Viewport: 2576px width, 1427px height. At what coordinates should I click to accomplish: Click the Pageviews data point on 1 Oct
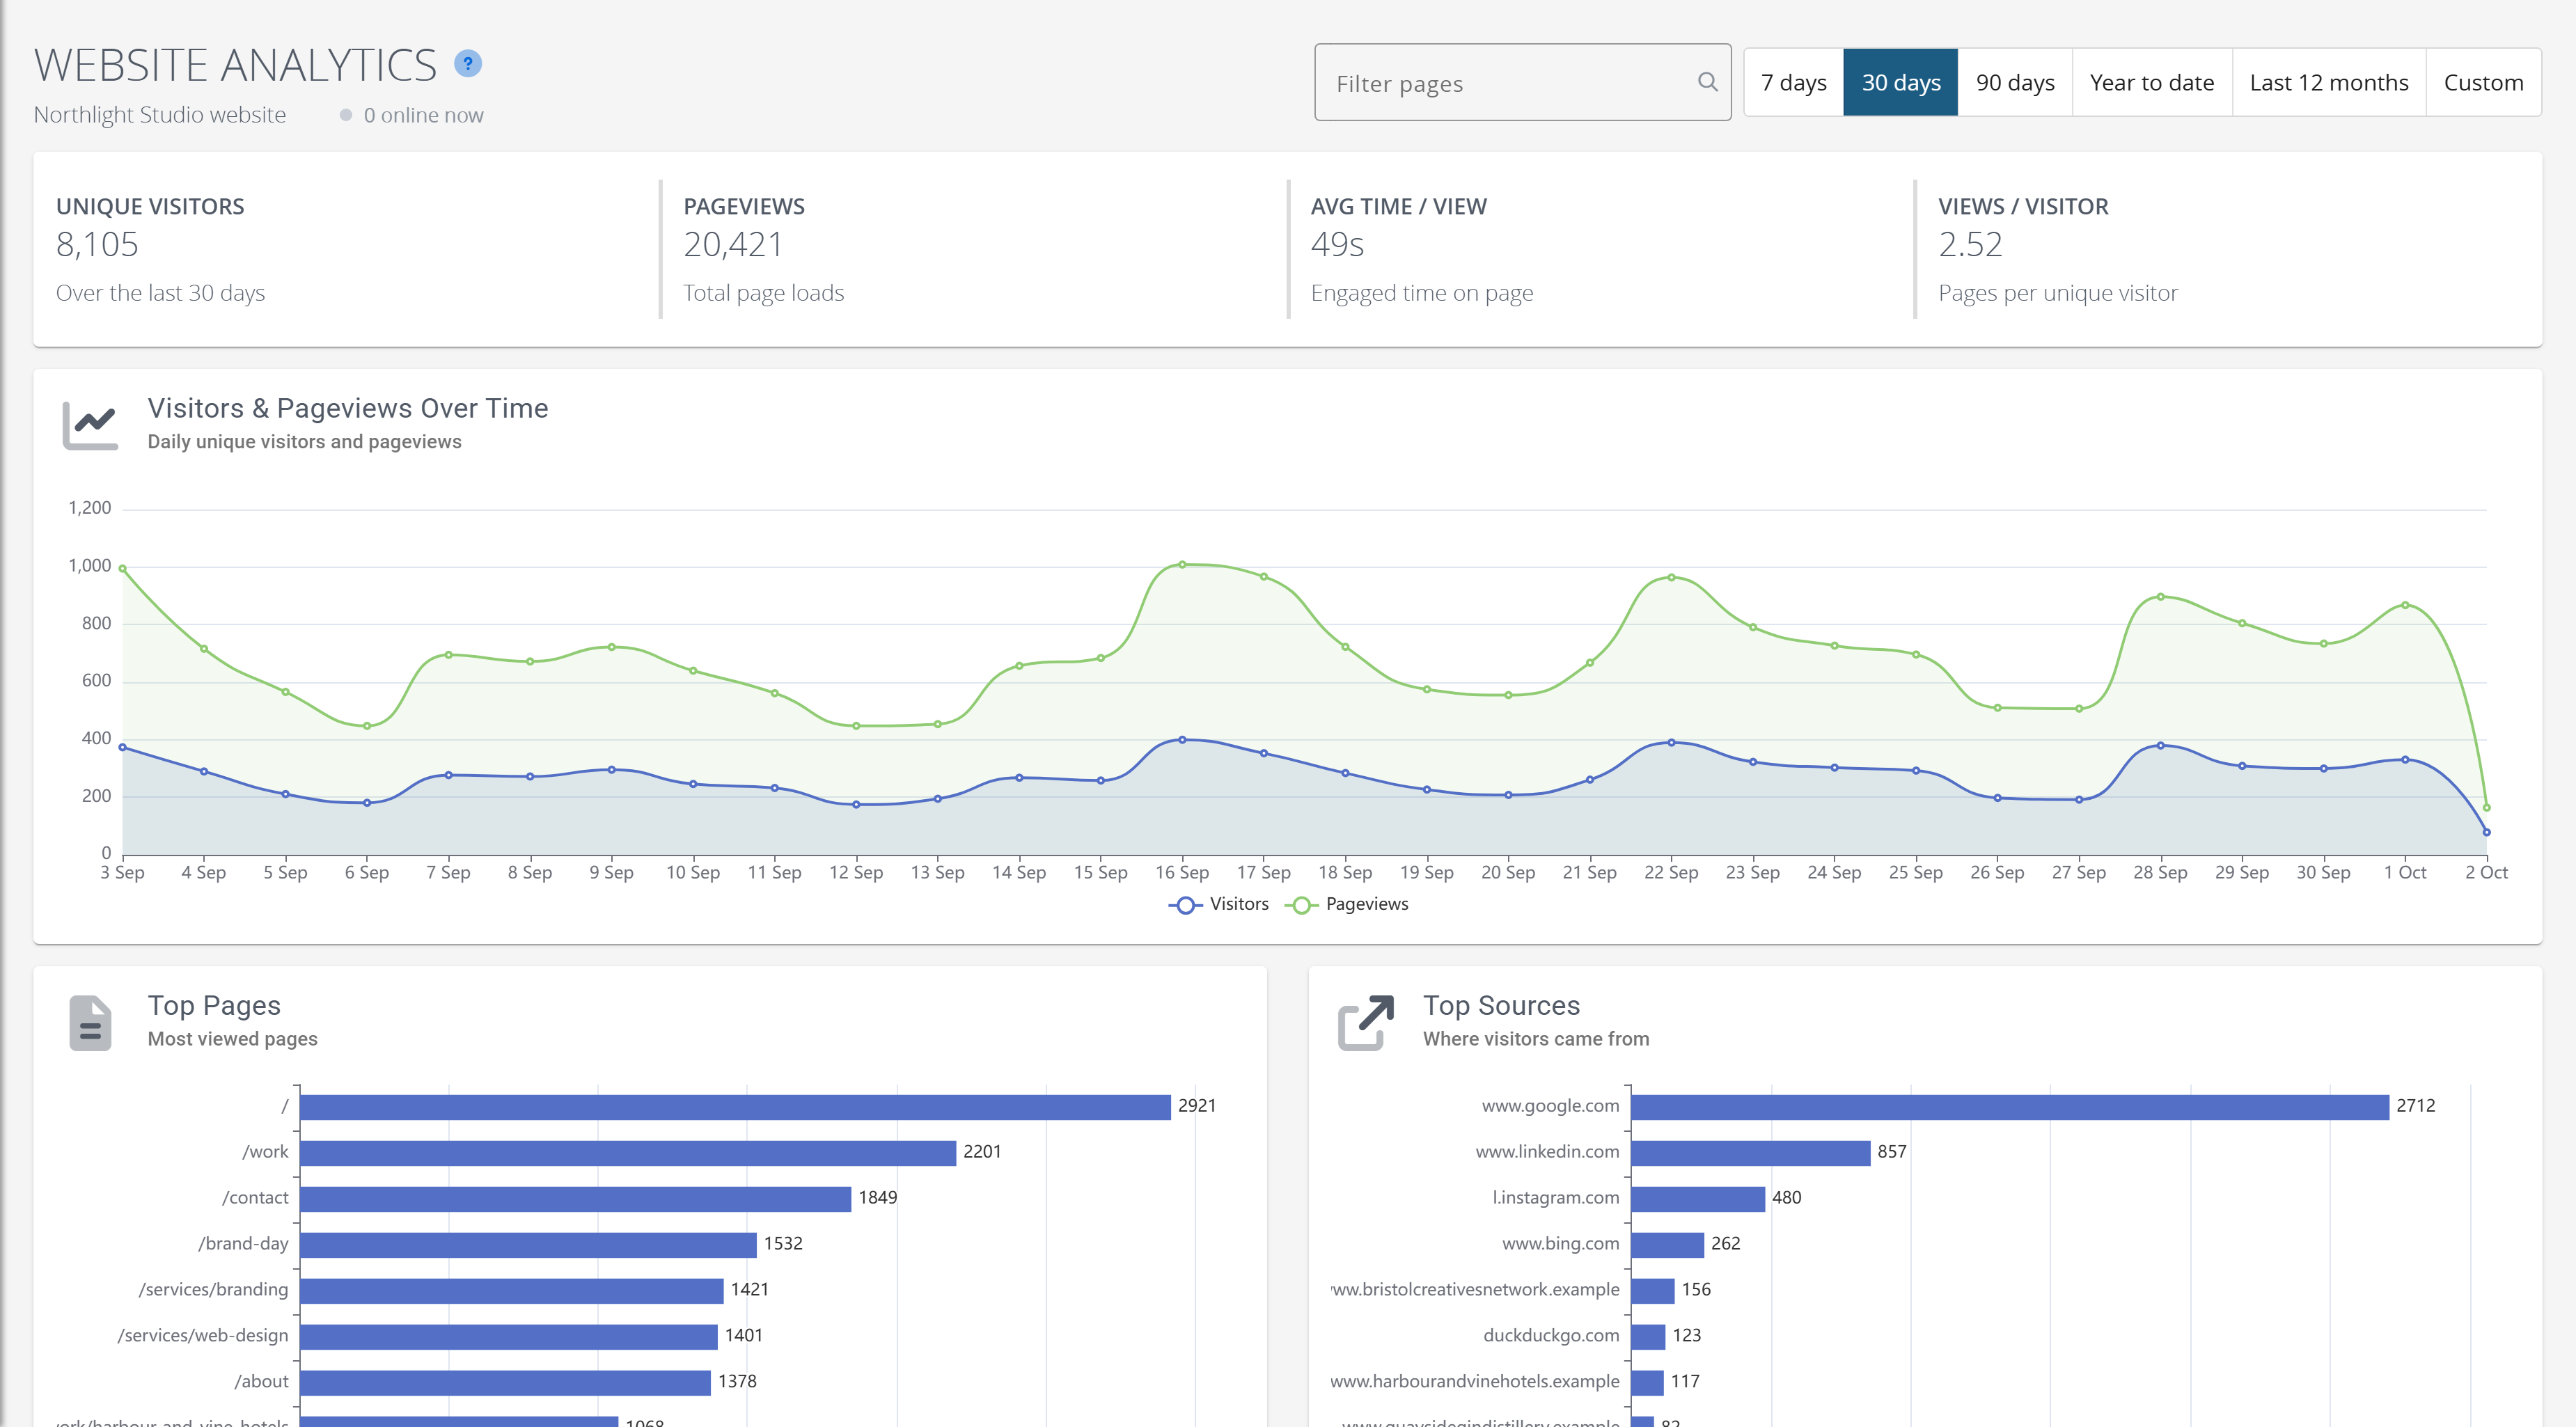coord(2405,605)
